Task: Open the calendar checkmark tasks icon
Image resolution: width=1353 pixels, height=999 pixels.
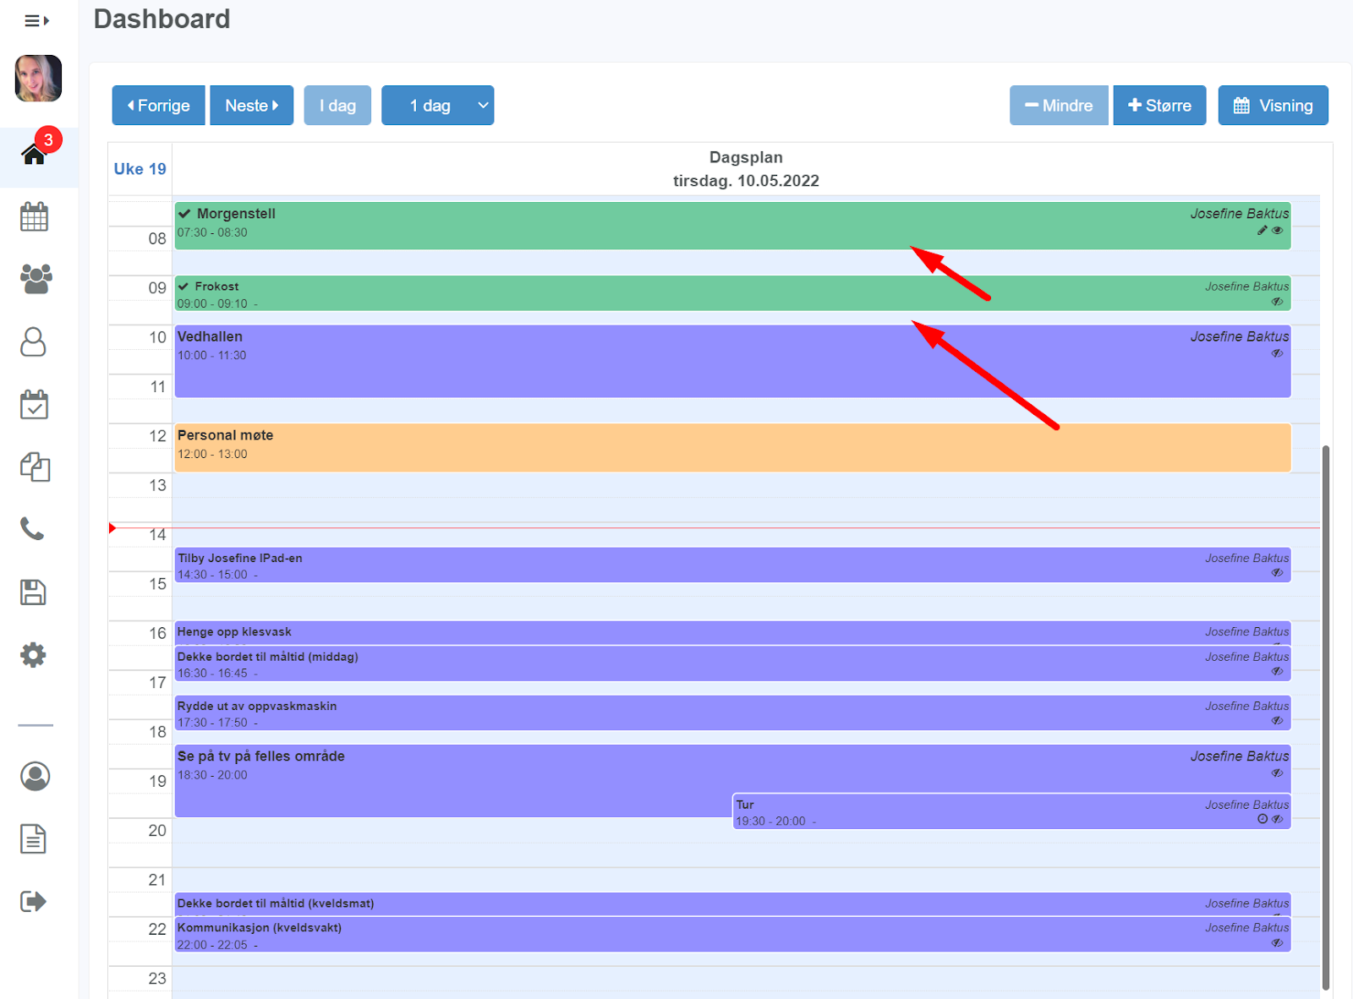Action: (x=34, y=404)
